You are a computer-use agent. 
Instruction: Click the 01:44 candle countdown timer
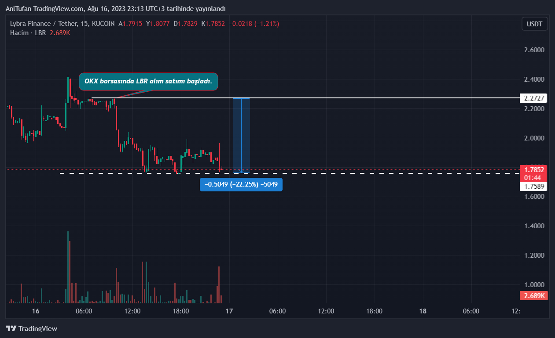533,177
